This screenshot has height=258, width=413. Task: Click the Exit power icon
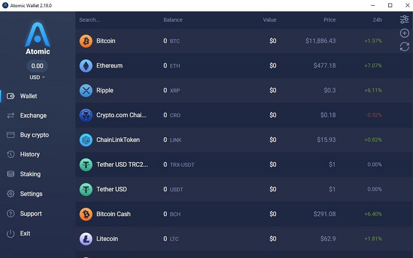click(10, 234)
